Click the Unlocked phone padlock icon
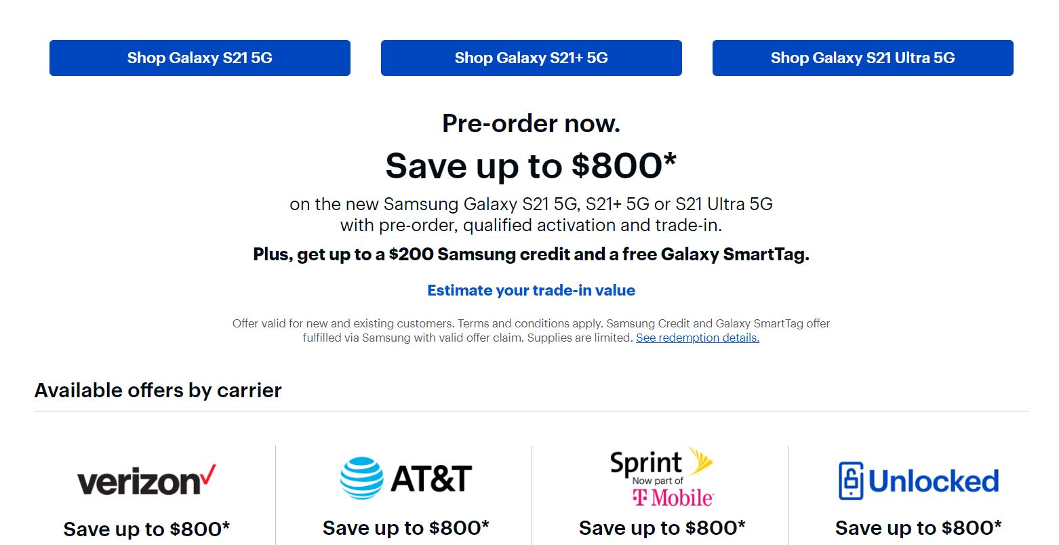Viewport: 1059px width, 545px height. pos(851,481)
